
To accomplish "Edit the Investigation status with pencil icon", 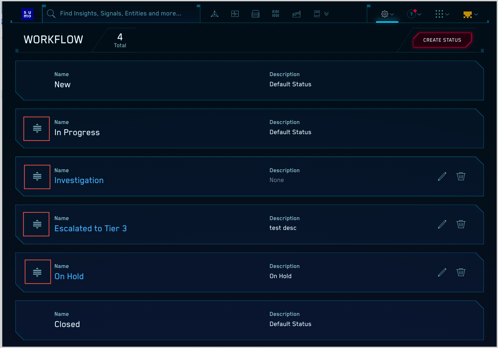I will click(442, 176).
